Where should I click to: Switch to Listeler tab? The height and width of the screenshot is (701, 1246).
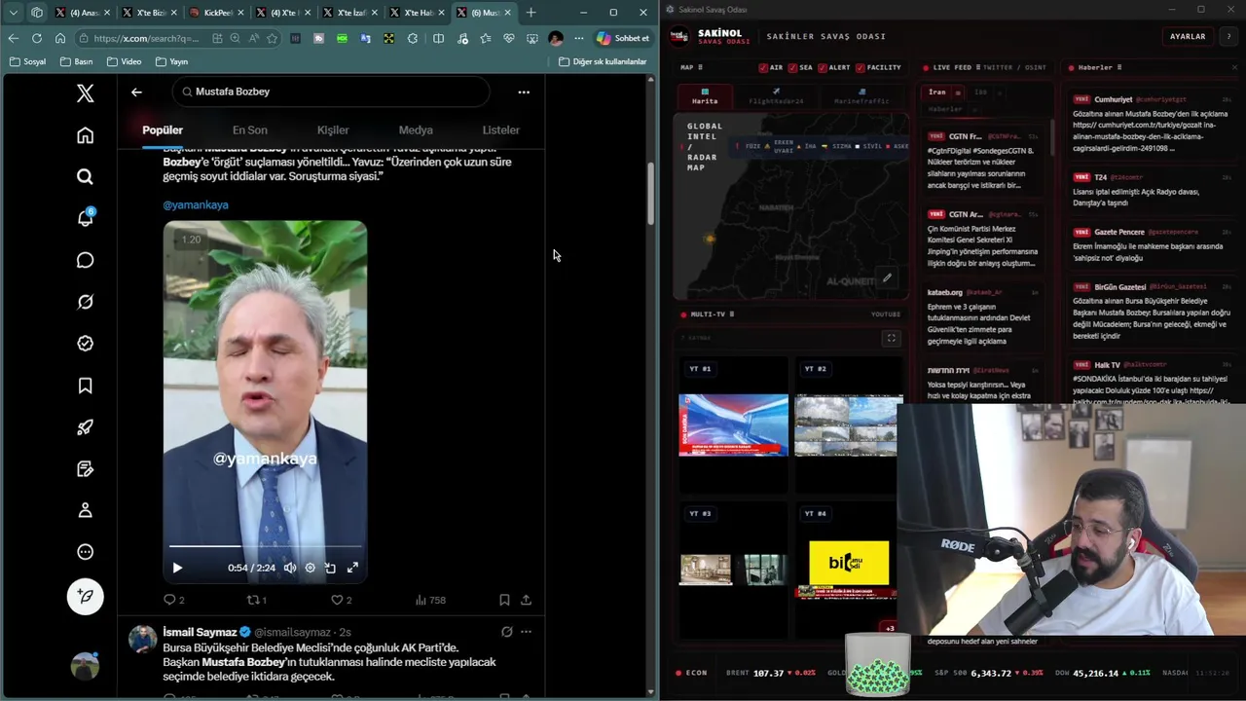500,129
